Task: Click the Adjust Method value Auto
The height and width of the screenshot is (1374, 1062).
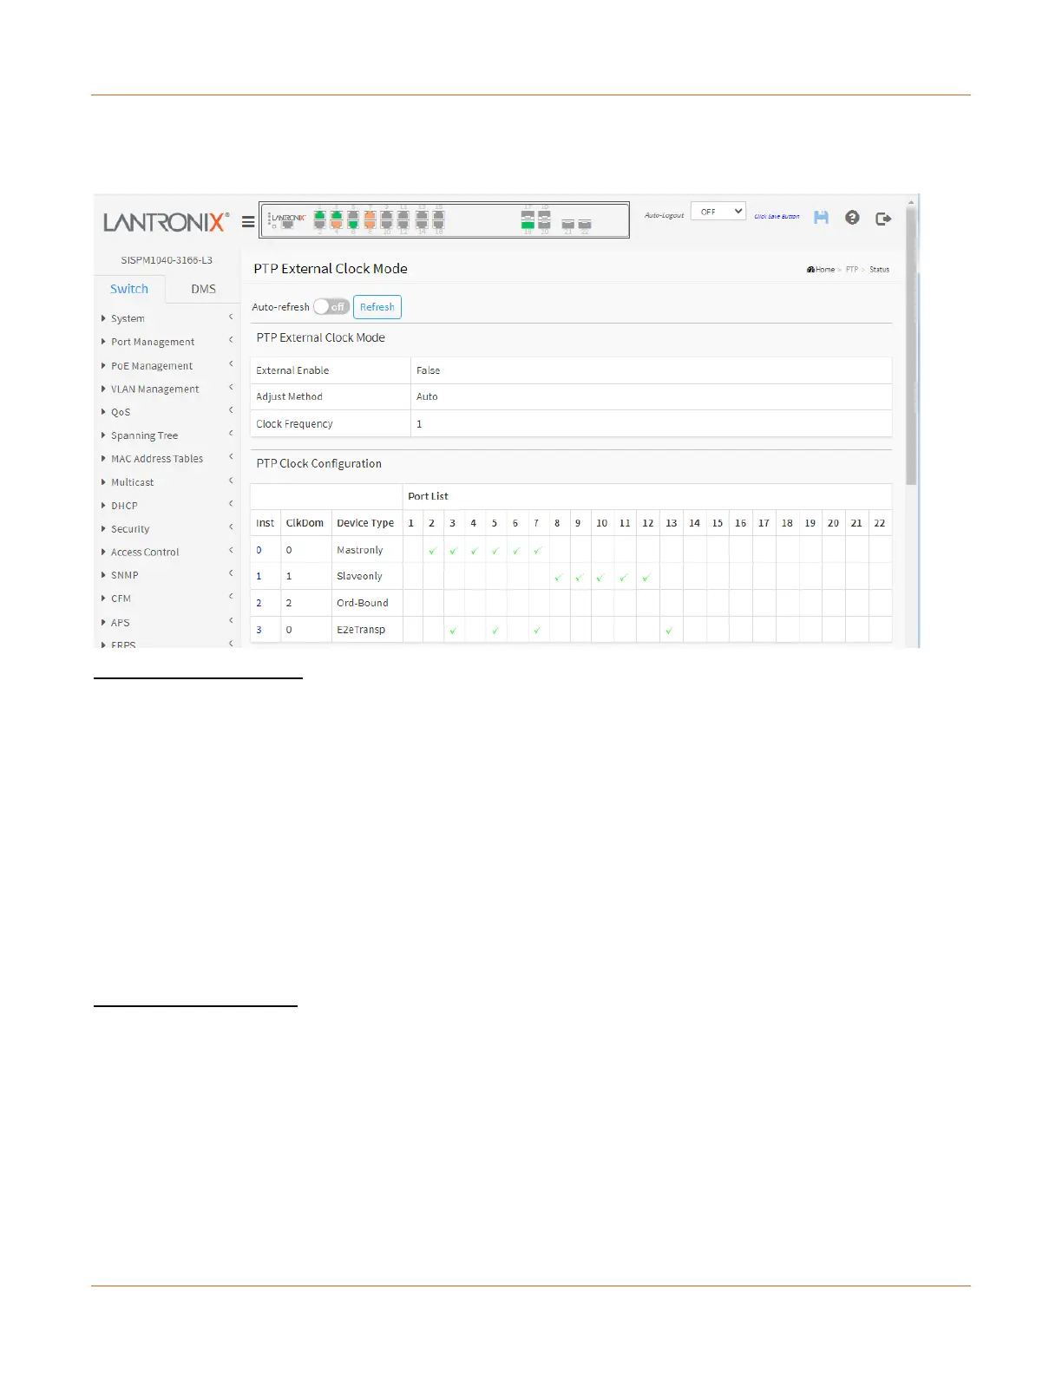Action: coord(427,396)
